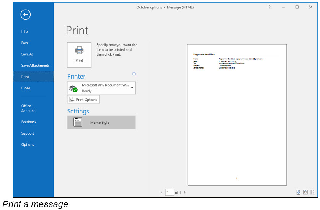Screen dimensions: 320x210
Task: Open Help with the question mark
Action: [x=269, y=7]
